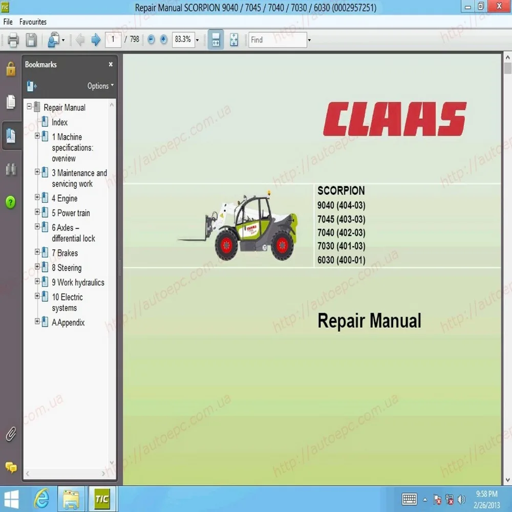Click the expand current bookmark icon

pyautogui.click(x=32, y=86)
